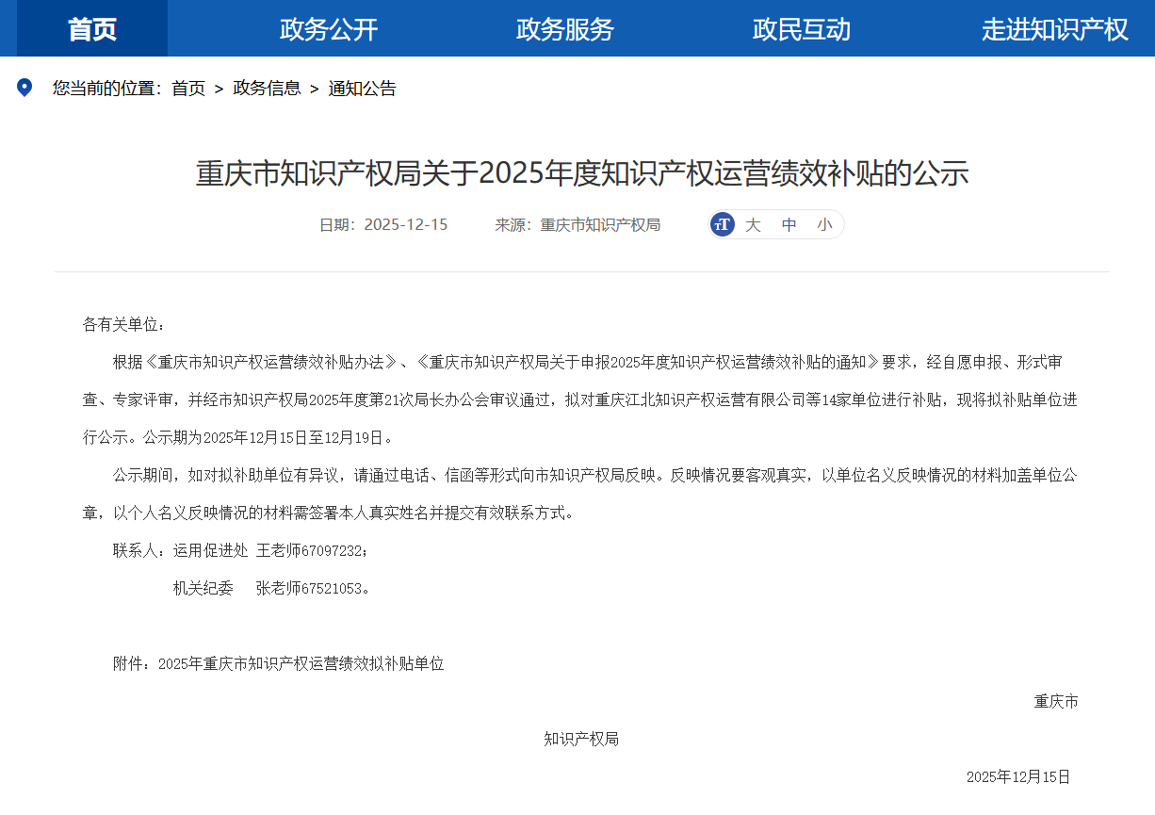Screen dimensions: 1155x815
Task: Open 走进知识产权 navigation item
Action: [x=1054, y=29]
